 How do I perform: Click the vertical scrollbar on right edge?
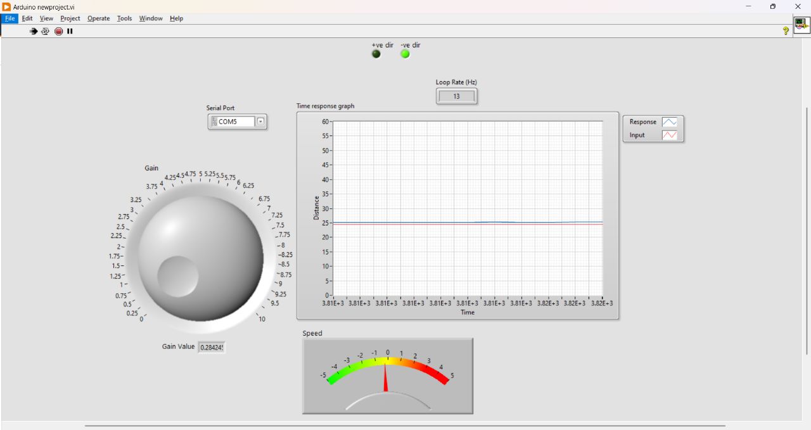(x=807, y=231)
